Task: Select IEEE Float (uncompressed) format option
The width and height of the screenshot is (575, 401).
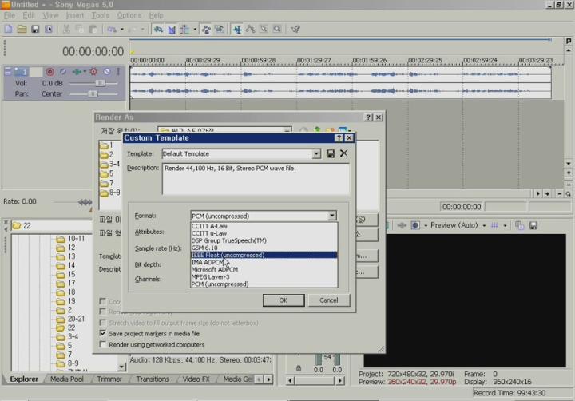Action: (264, 255)
